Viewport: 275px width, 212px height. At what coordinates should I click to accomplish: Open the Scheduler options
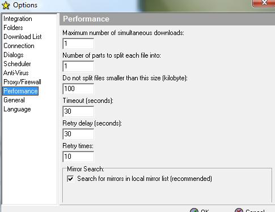pos(17,64)
